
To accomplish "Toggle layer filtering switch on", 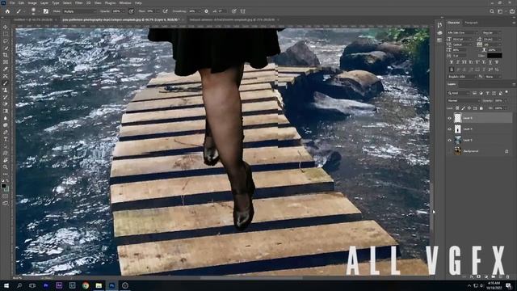I will 506,93.
